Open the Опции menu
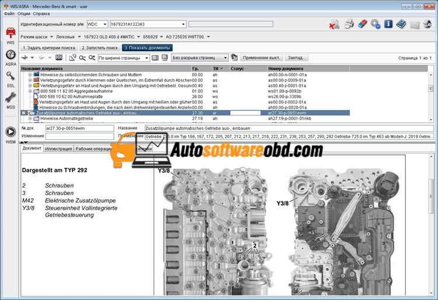The height and width of the screenshot is (300, 438). pos(23,13)
